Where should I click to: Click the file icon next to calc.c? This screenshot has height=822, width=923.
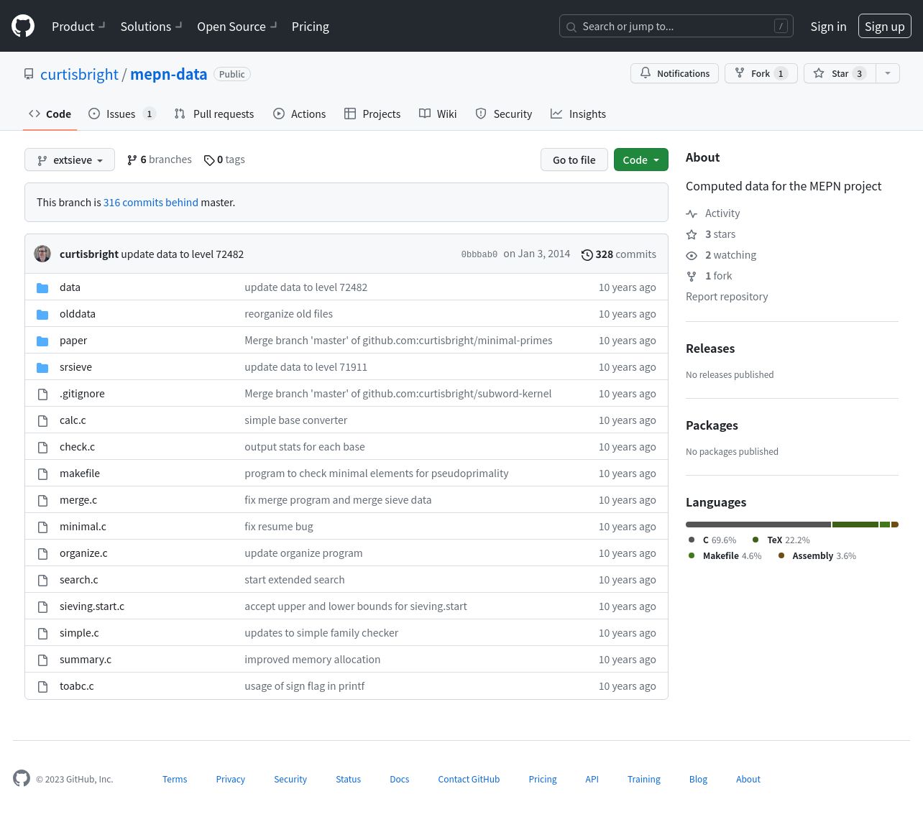click(42, 420)
